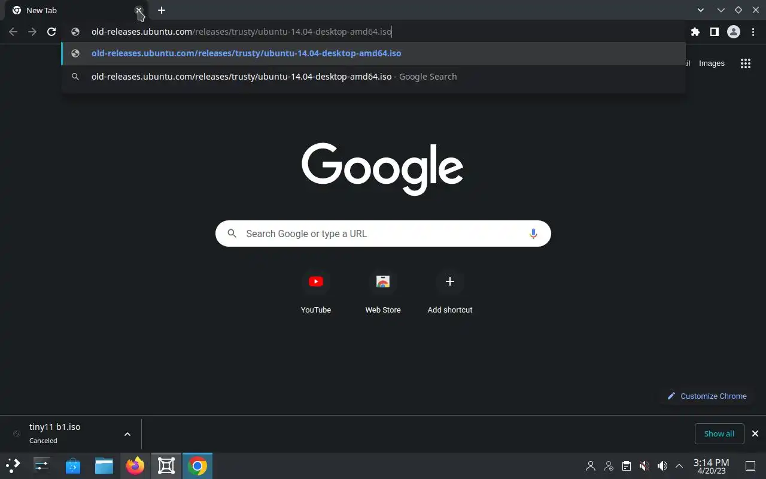The width and height of the screenshot is (766, 479).
Task: Open the square-frame app next to Firefox in taskbar
Action: coord(166,466)
